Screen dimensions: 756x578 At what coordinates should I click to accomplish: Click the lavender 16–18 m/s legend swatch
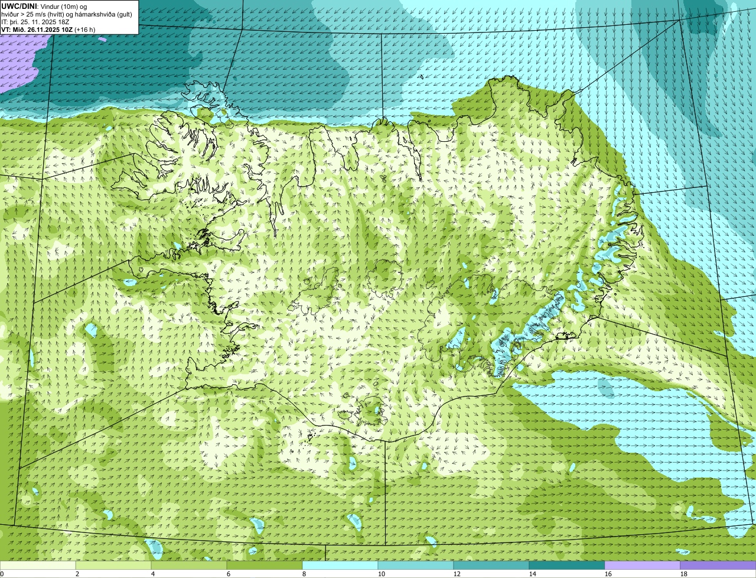coord(643,565)
